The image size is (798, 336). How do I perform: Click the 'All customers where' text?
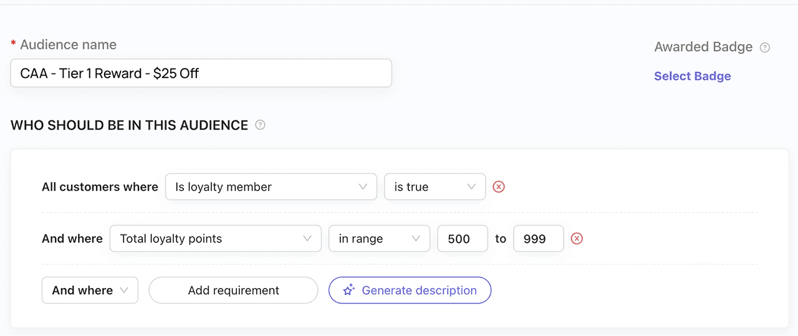point(100,186)
